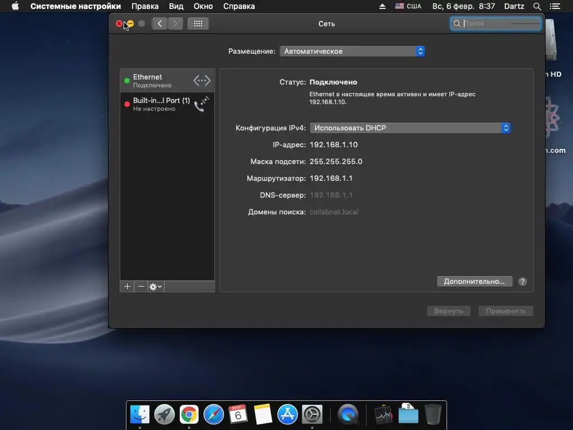Click the magnifier icon in search field
The width and height of the screenshot is (573, 430).
click(457, 24)
